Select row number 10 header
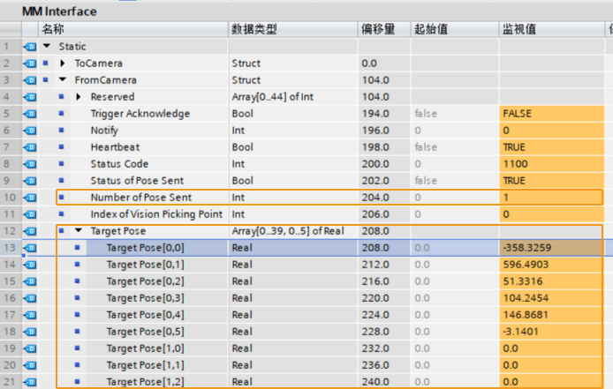Screen dimensions: 613x389 [11, 198]
